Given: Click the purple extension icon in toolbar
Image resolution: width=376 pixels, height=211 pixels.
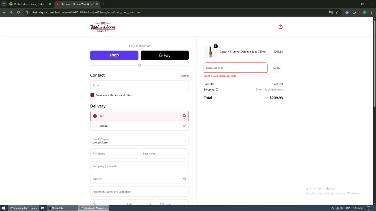Looking at the screenshot, I should [347, 12].
